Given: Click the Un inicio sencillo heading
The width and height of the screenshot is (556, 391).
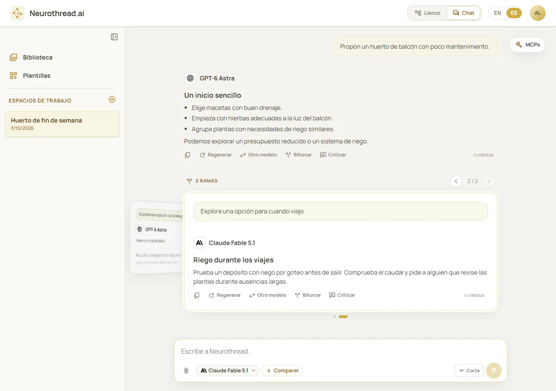Looking at the screenshot, I should pyautogui.click(x=212, y=95).
